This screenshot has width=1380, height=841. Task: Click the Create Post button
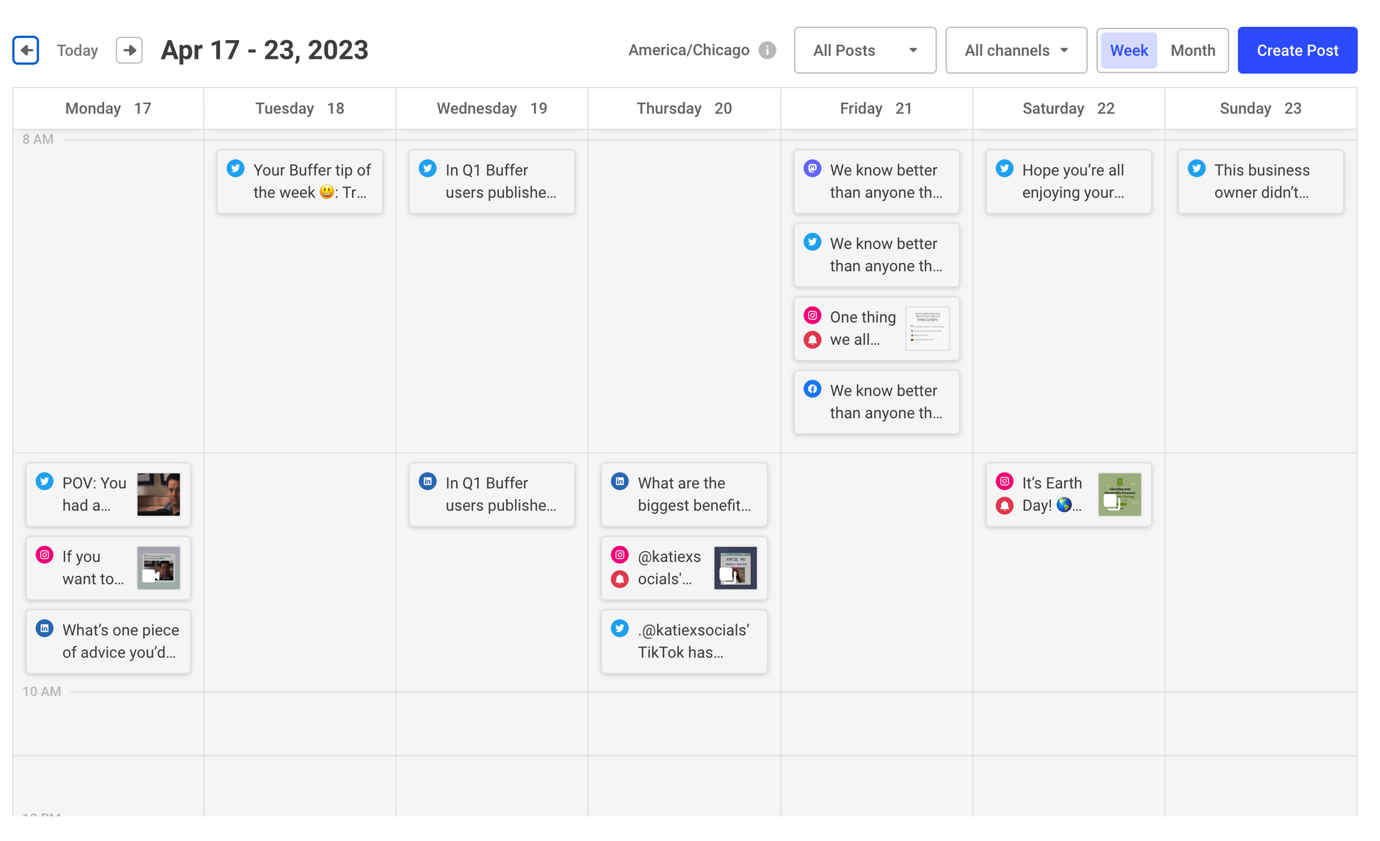(x=1297, y=49)
